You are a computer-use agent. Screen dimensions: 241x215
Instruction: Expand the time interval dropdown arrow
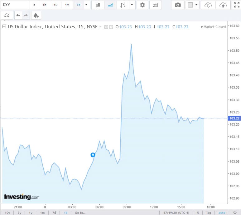click(x=86, y=5)
